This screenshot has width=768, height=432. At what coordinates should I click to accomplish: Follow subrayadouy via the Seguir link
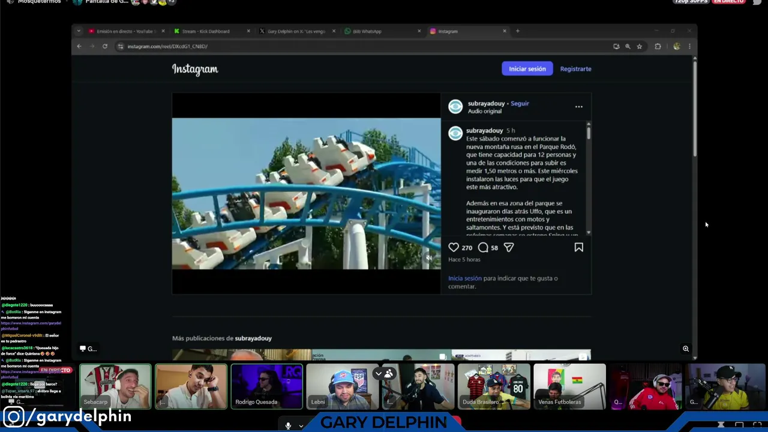pyautogui.click(x=520, y=103)
